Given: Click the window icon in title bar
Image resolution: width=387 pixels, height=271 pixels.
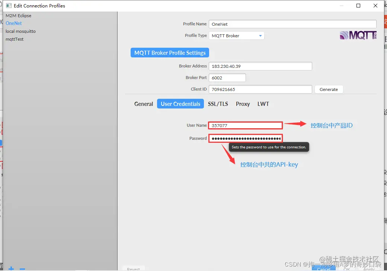Looking at the screenshot, I should 9,6.
